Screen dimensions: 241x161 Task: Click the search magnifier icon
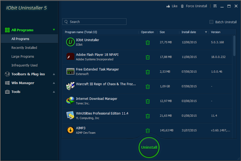(x=66, y=22)
